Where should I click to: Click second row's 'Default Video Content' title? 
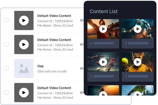pos(54,40)
